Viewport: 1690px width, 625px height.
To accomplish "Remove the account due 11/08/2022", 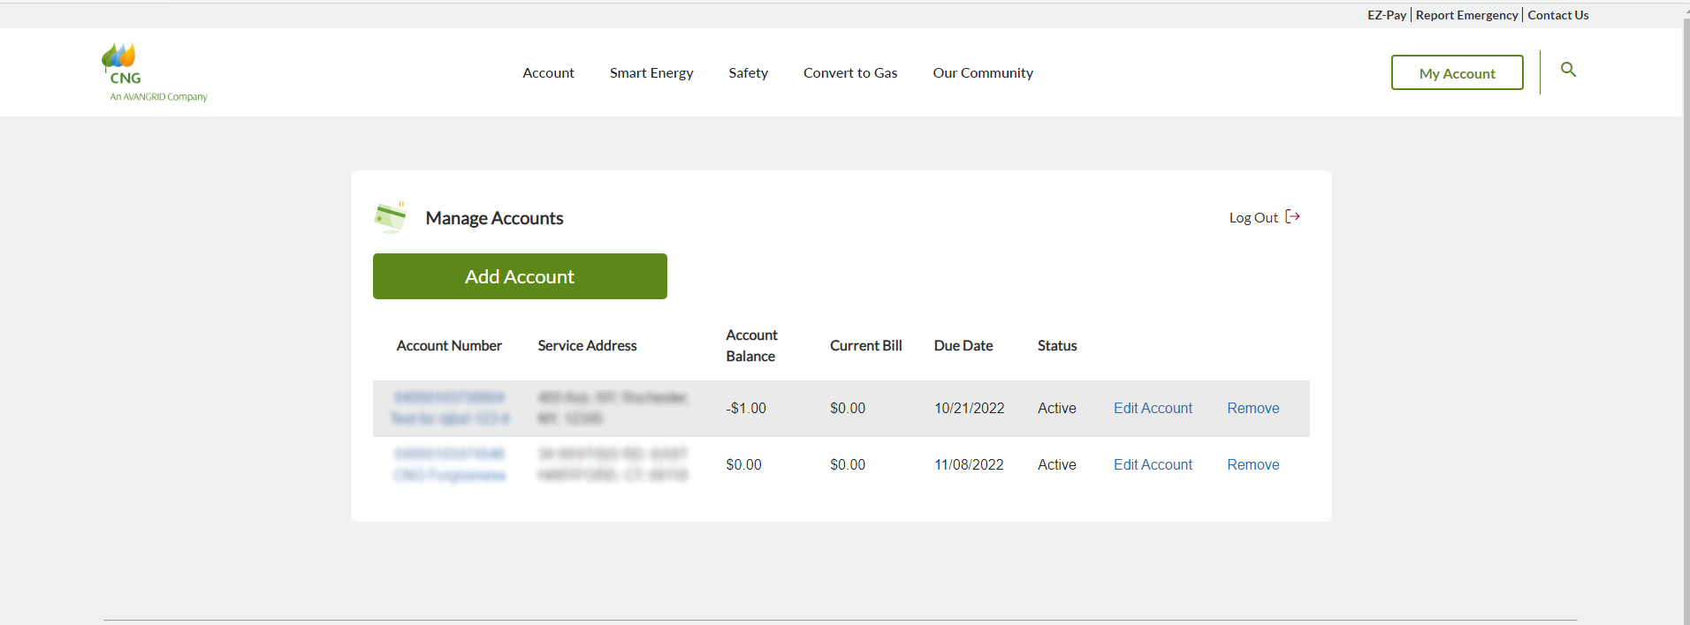I will (x=1252, y=465).
